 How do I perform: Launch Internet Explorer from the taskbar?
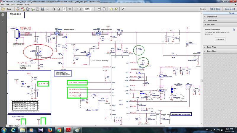point(13,130)
